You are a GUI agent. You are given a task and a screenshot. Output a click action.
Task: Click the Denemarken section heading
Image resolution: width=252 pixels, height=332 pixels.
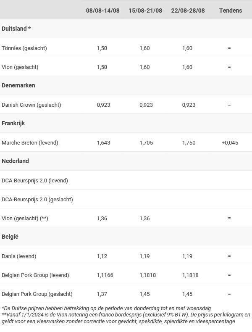18,85
